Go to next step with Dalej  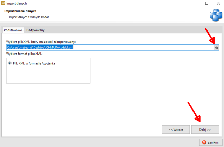coord(205,129)
